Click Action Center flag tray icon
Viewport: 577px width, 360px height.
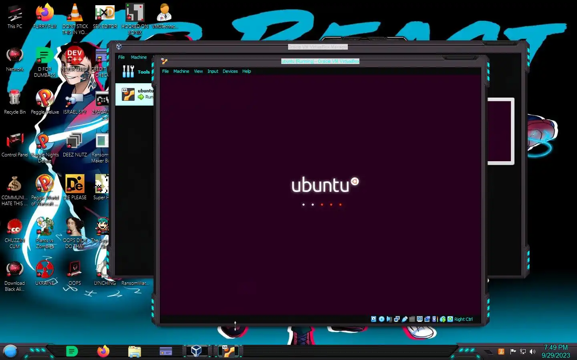(x=513, y=352)
